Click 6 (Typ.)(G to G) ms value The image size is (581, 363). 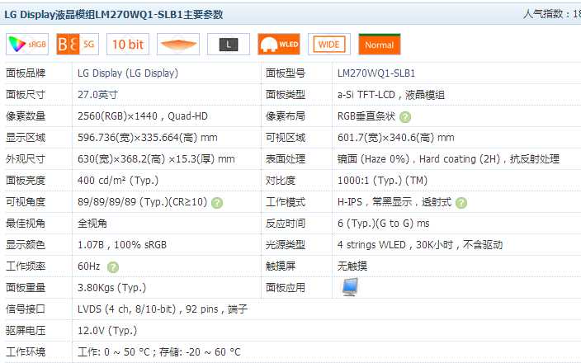pyautogui.click(x=384, y=224)
